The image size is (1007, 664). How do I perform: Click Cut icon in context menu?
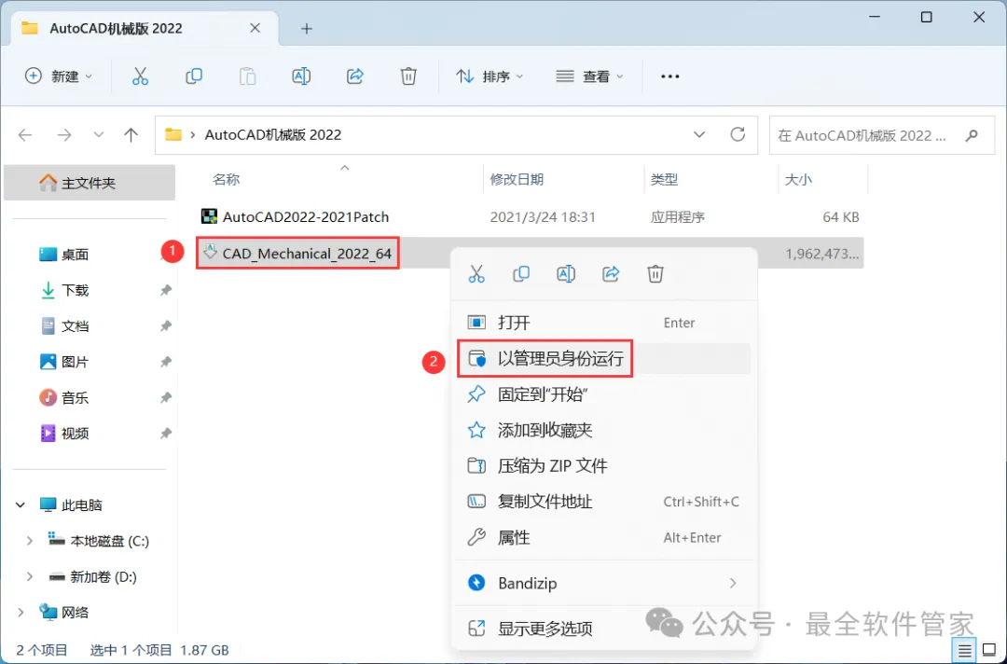click(x=476, y=274)
